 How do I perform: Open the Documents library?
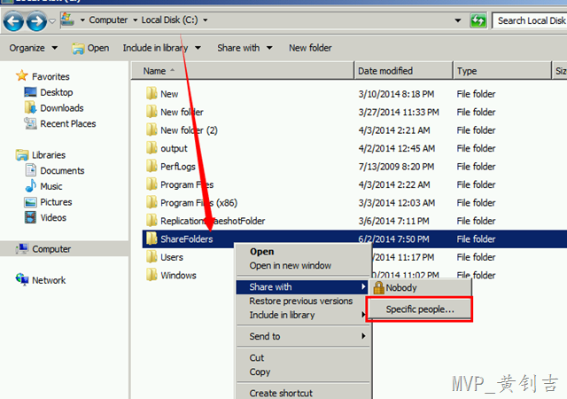pos(62,170)
